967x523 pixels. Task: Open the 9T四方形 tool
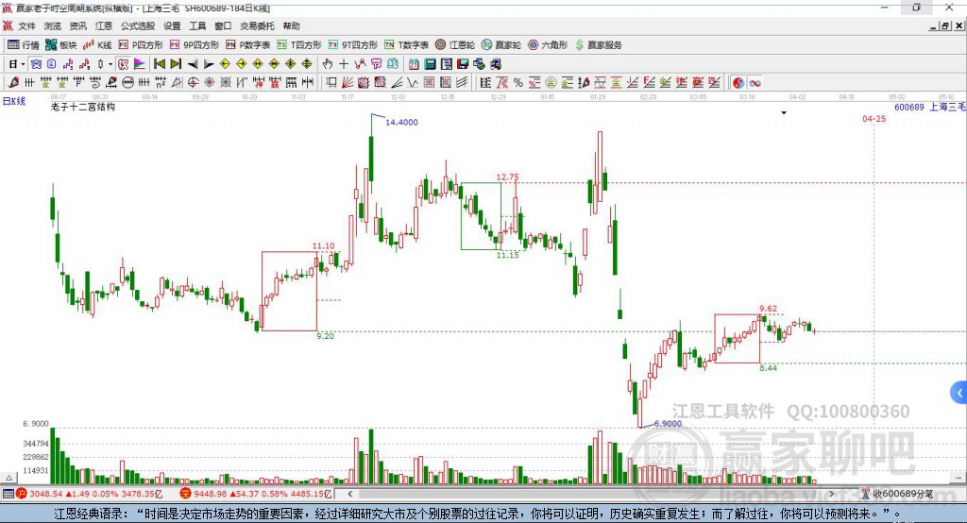(x=353, y=45)
